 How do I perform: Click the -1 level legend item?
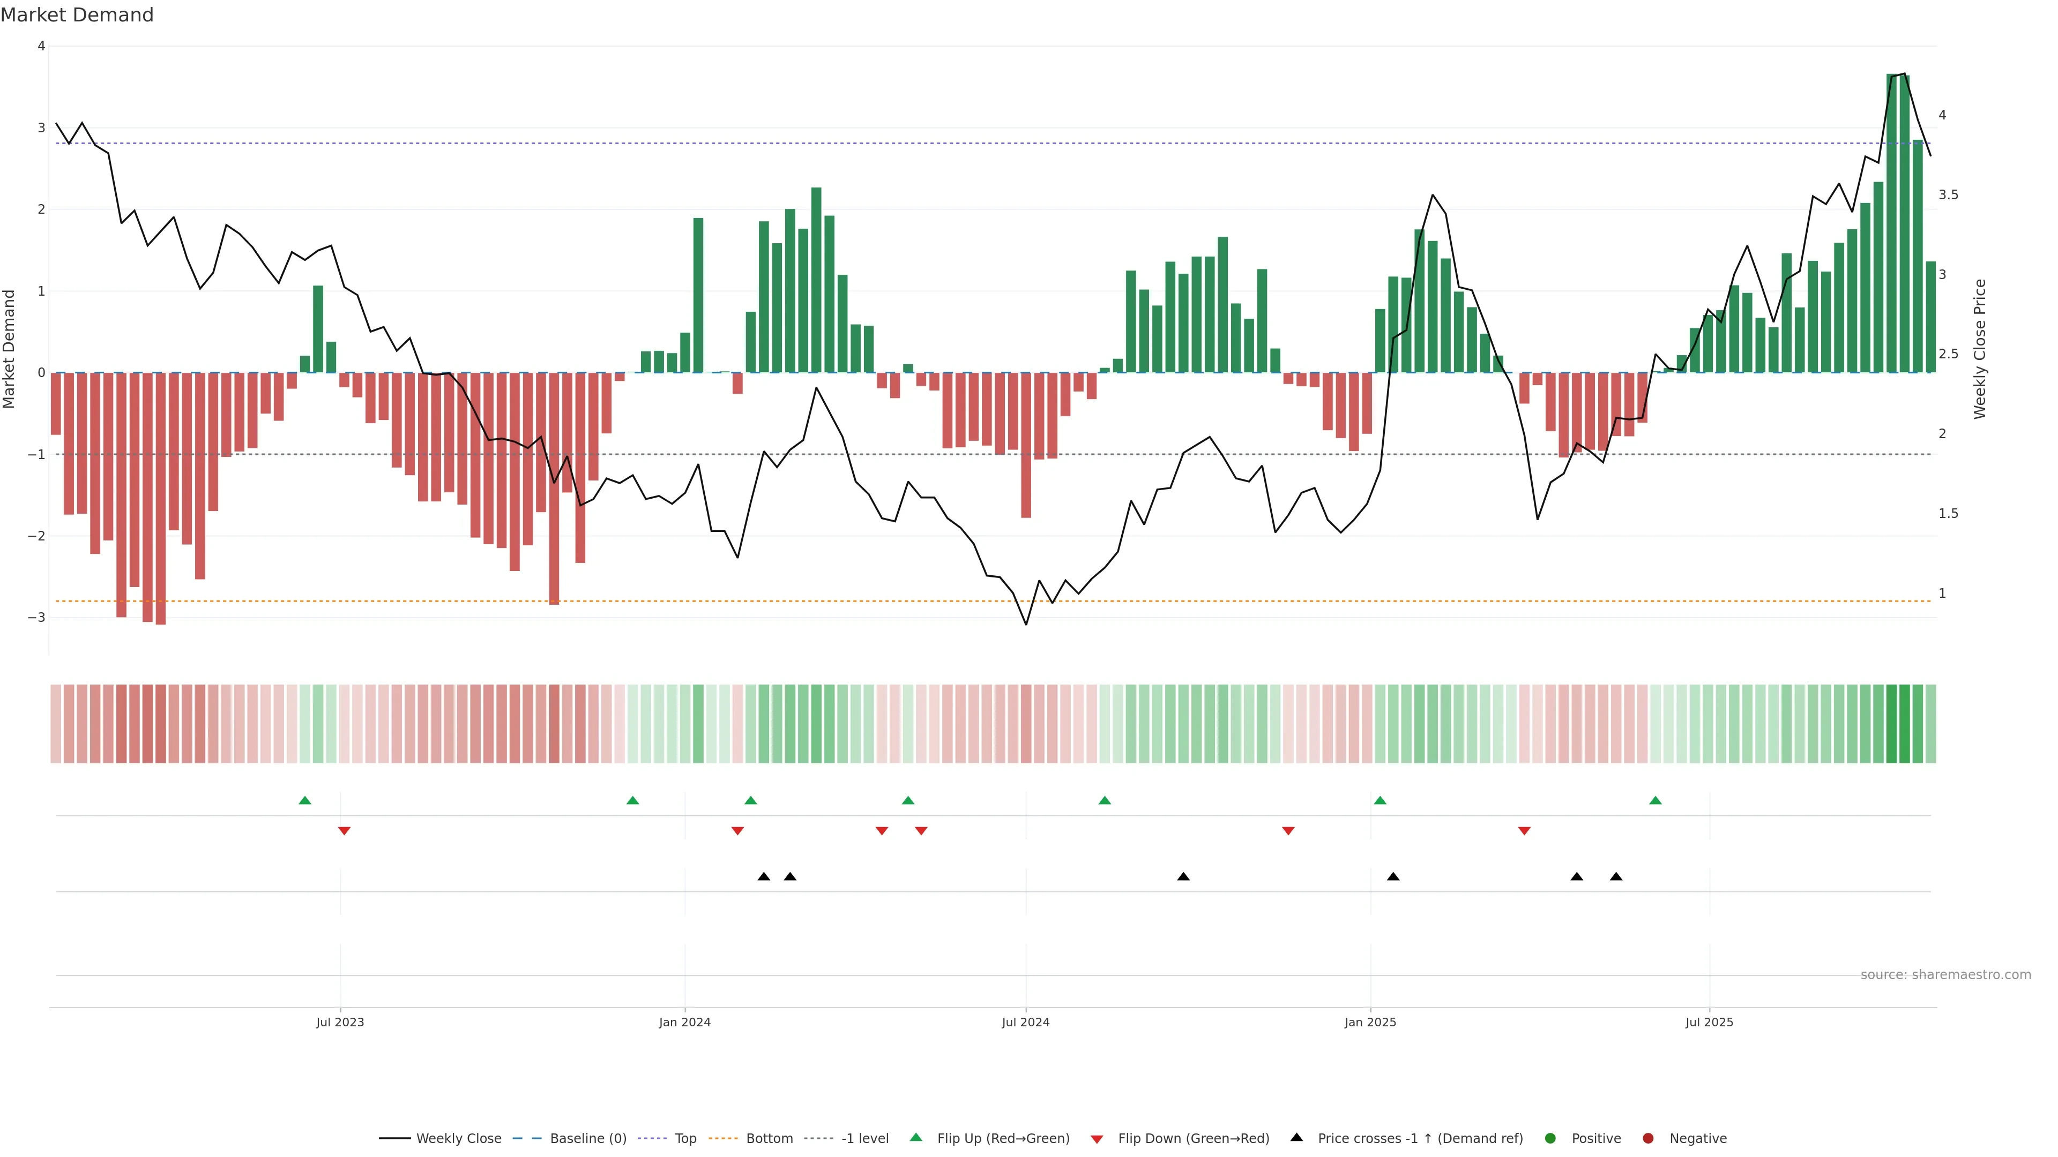pyautogui.click(x=864, y=1139)
